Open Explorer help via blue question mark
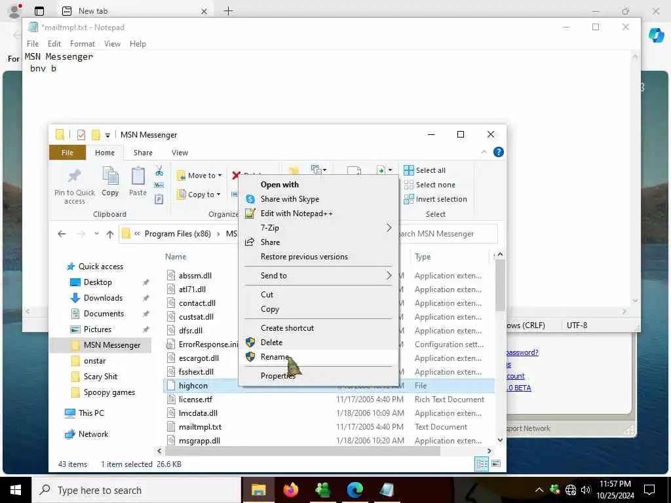Image resolution: width=671 pixels, height=503 pixels. click(499, 152)
